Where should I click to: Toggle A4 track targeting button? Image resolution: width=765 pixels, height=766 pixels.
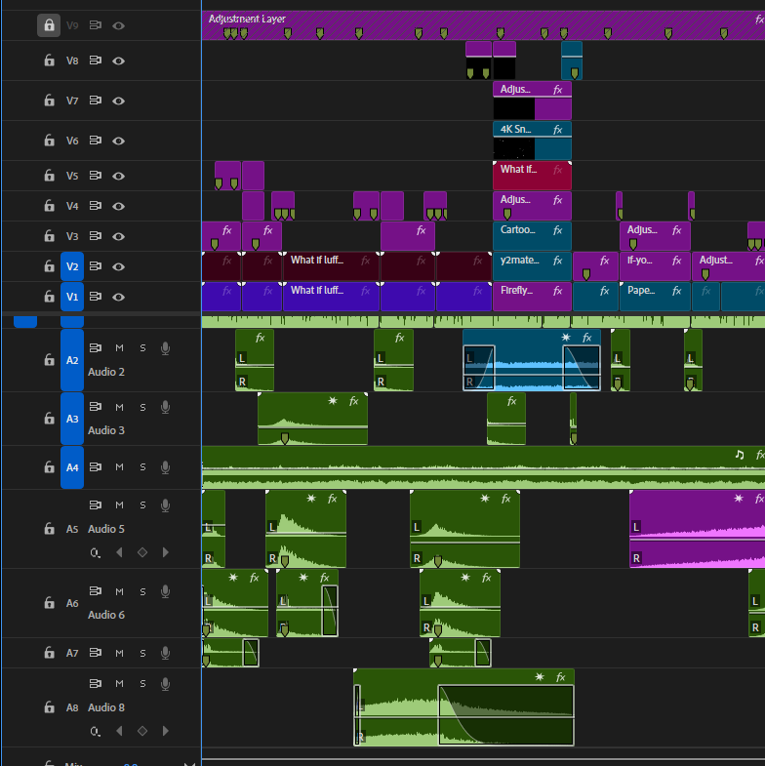pos(72,467)
